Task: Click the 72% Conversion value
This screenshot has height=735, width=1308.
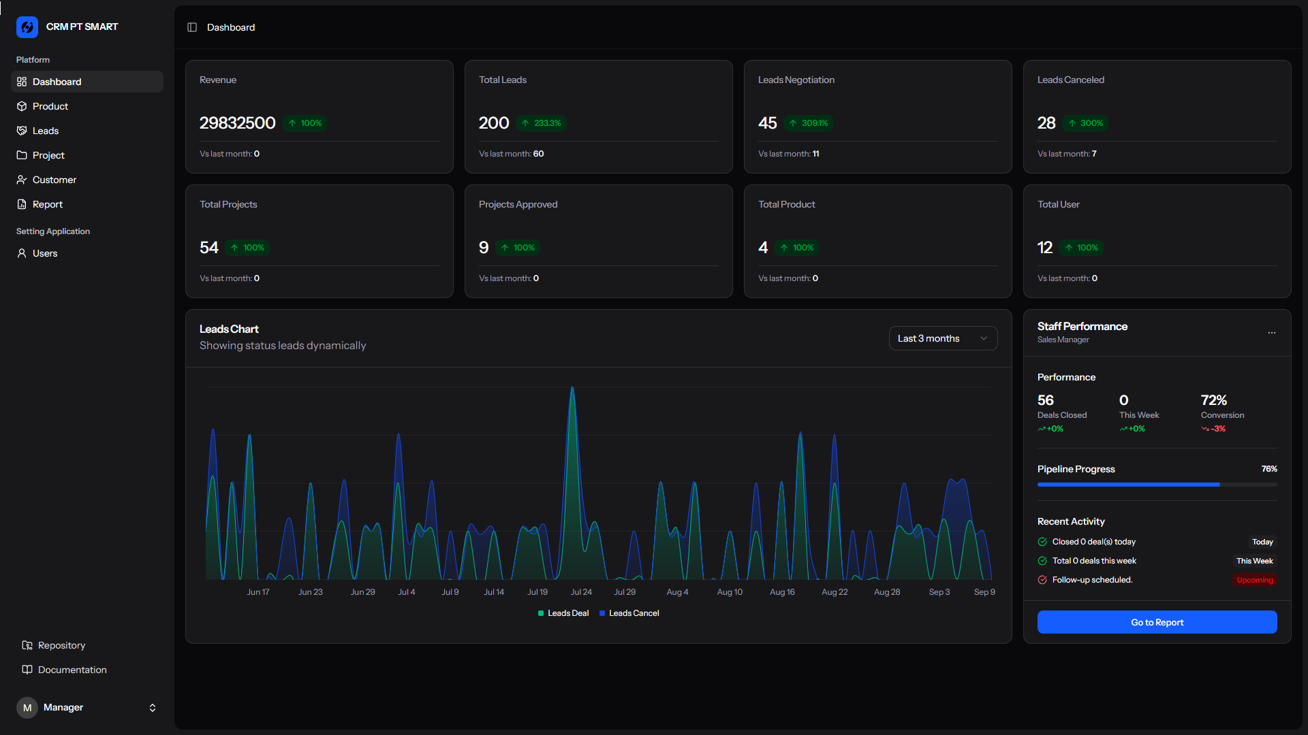Action: (x=1214, y=400)
